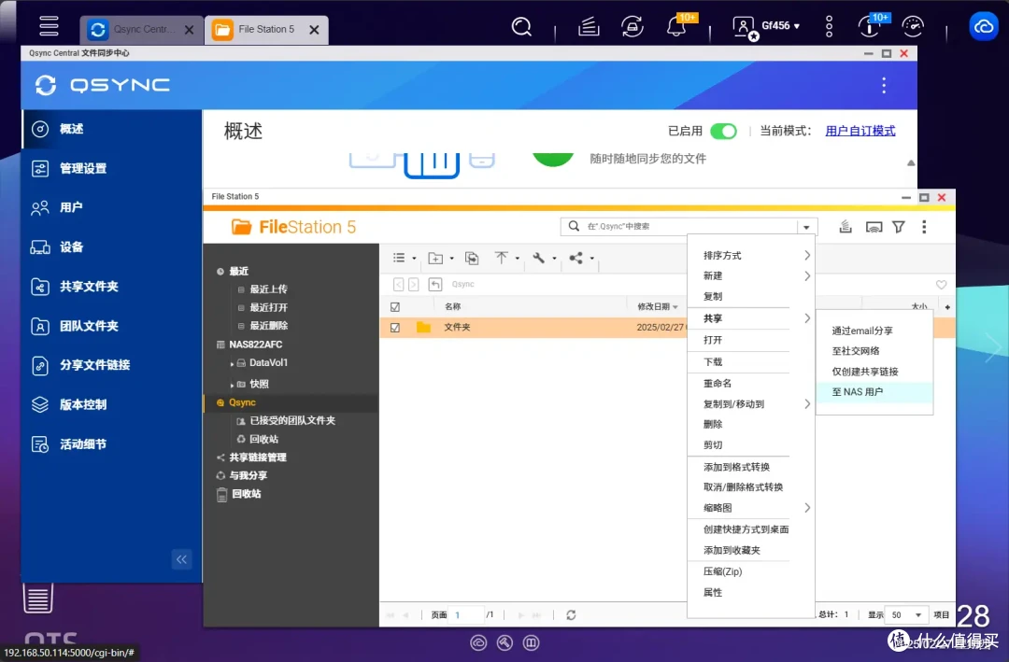The image size is (1009, 662).
Task: Click File Station background task stack icon
Action: 846,227
